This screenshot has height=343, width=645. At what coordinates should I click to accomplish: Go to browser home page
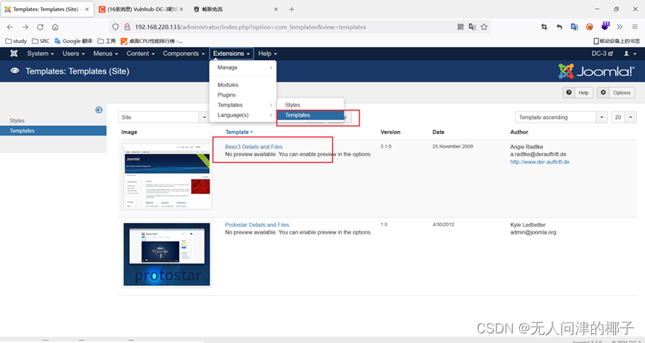coord(55,27)
